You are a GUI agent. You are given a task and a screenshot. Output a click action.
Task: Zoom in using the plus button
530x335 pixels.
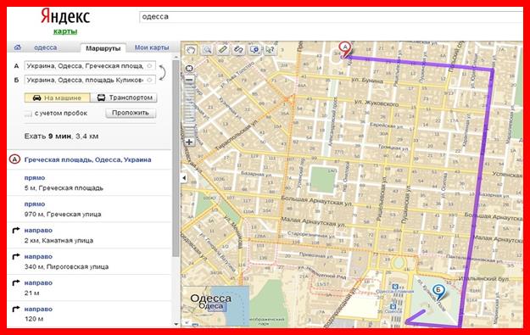tap(189, 142)
